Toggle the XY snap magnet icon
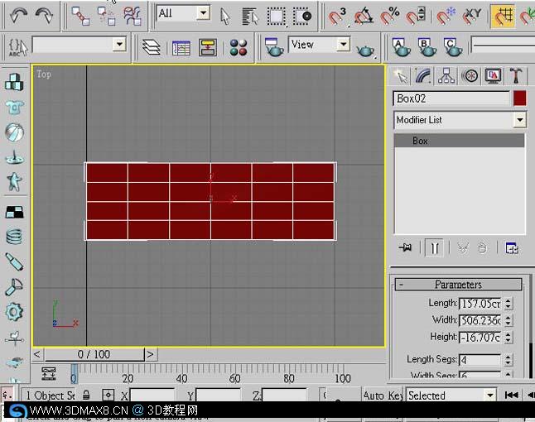The width and height of the screenshot is (535, 422). coord(472,16)
